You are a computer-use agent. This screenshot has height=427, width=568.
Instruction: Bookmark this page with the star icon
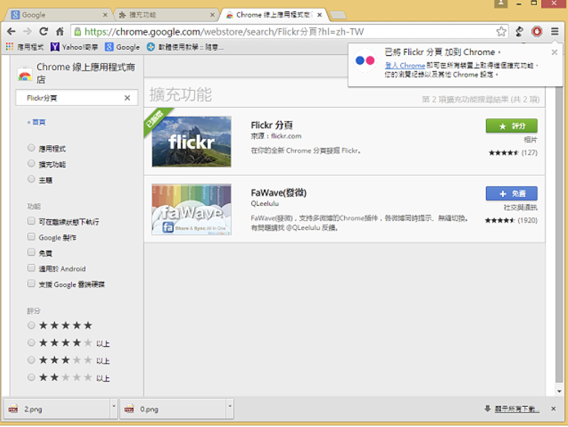tap(501, 31)
